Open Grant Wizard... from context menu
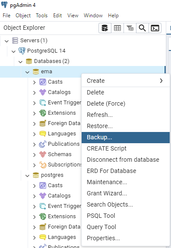Screen dimensions: 171x248 point(126,193)
